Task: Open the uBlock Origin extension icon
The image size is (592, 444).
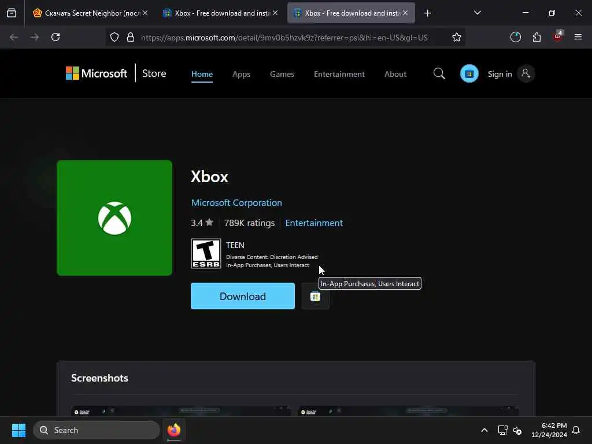Action: tap(558, 36)
